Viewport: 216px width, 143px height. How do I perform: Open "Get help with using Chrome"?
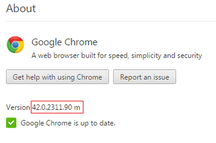point(57,77)
